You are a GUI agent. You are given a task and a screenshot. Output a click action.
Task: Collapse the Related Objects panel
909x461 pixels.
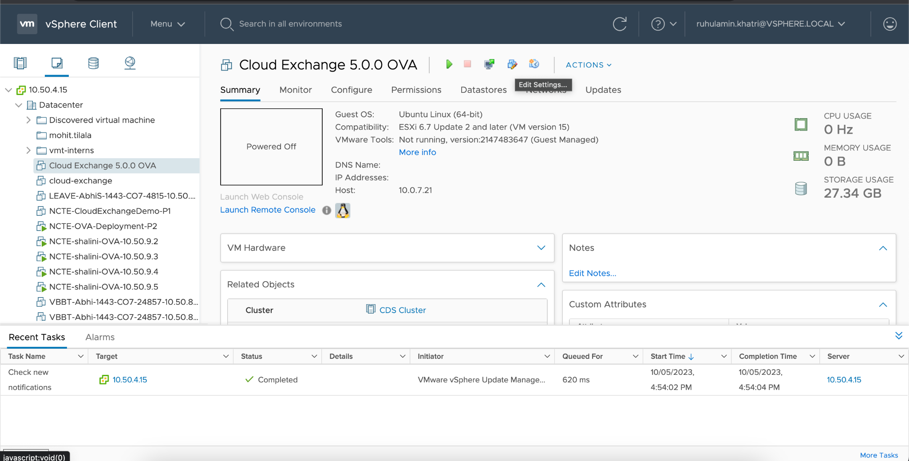pos(541,285)
